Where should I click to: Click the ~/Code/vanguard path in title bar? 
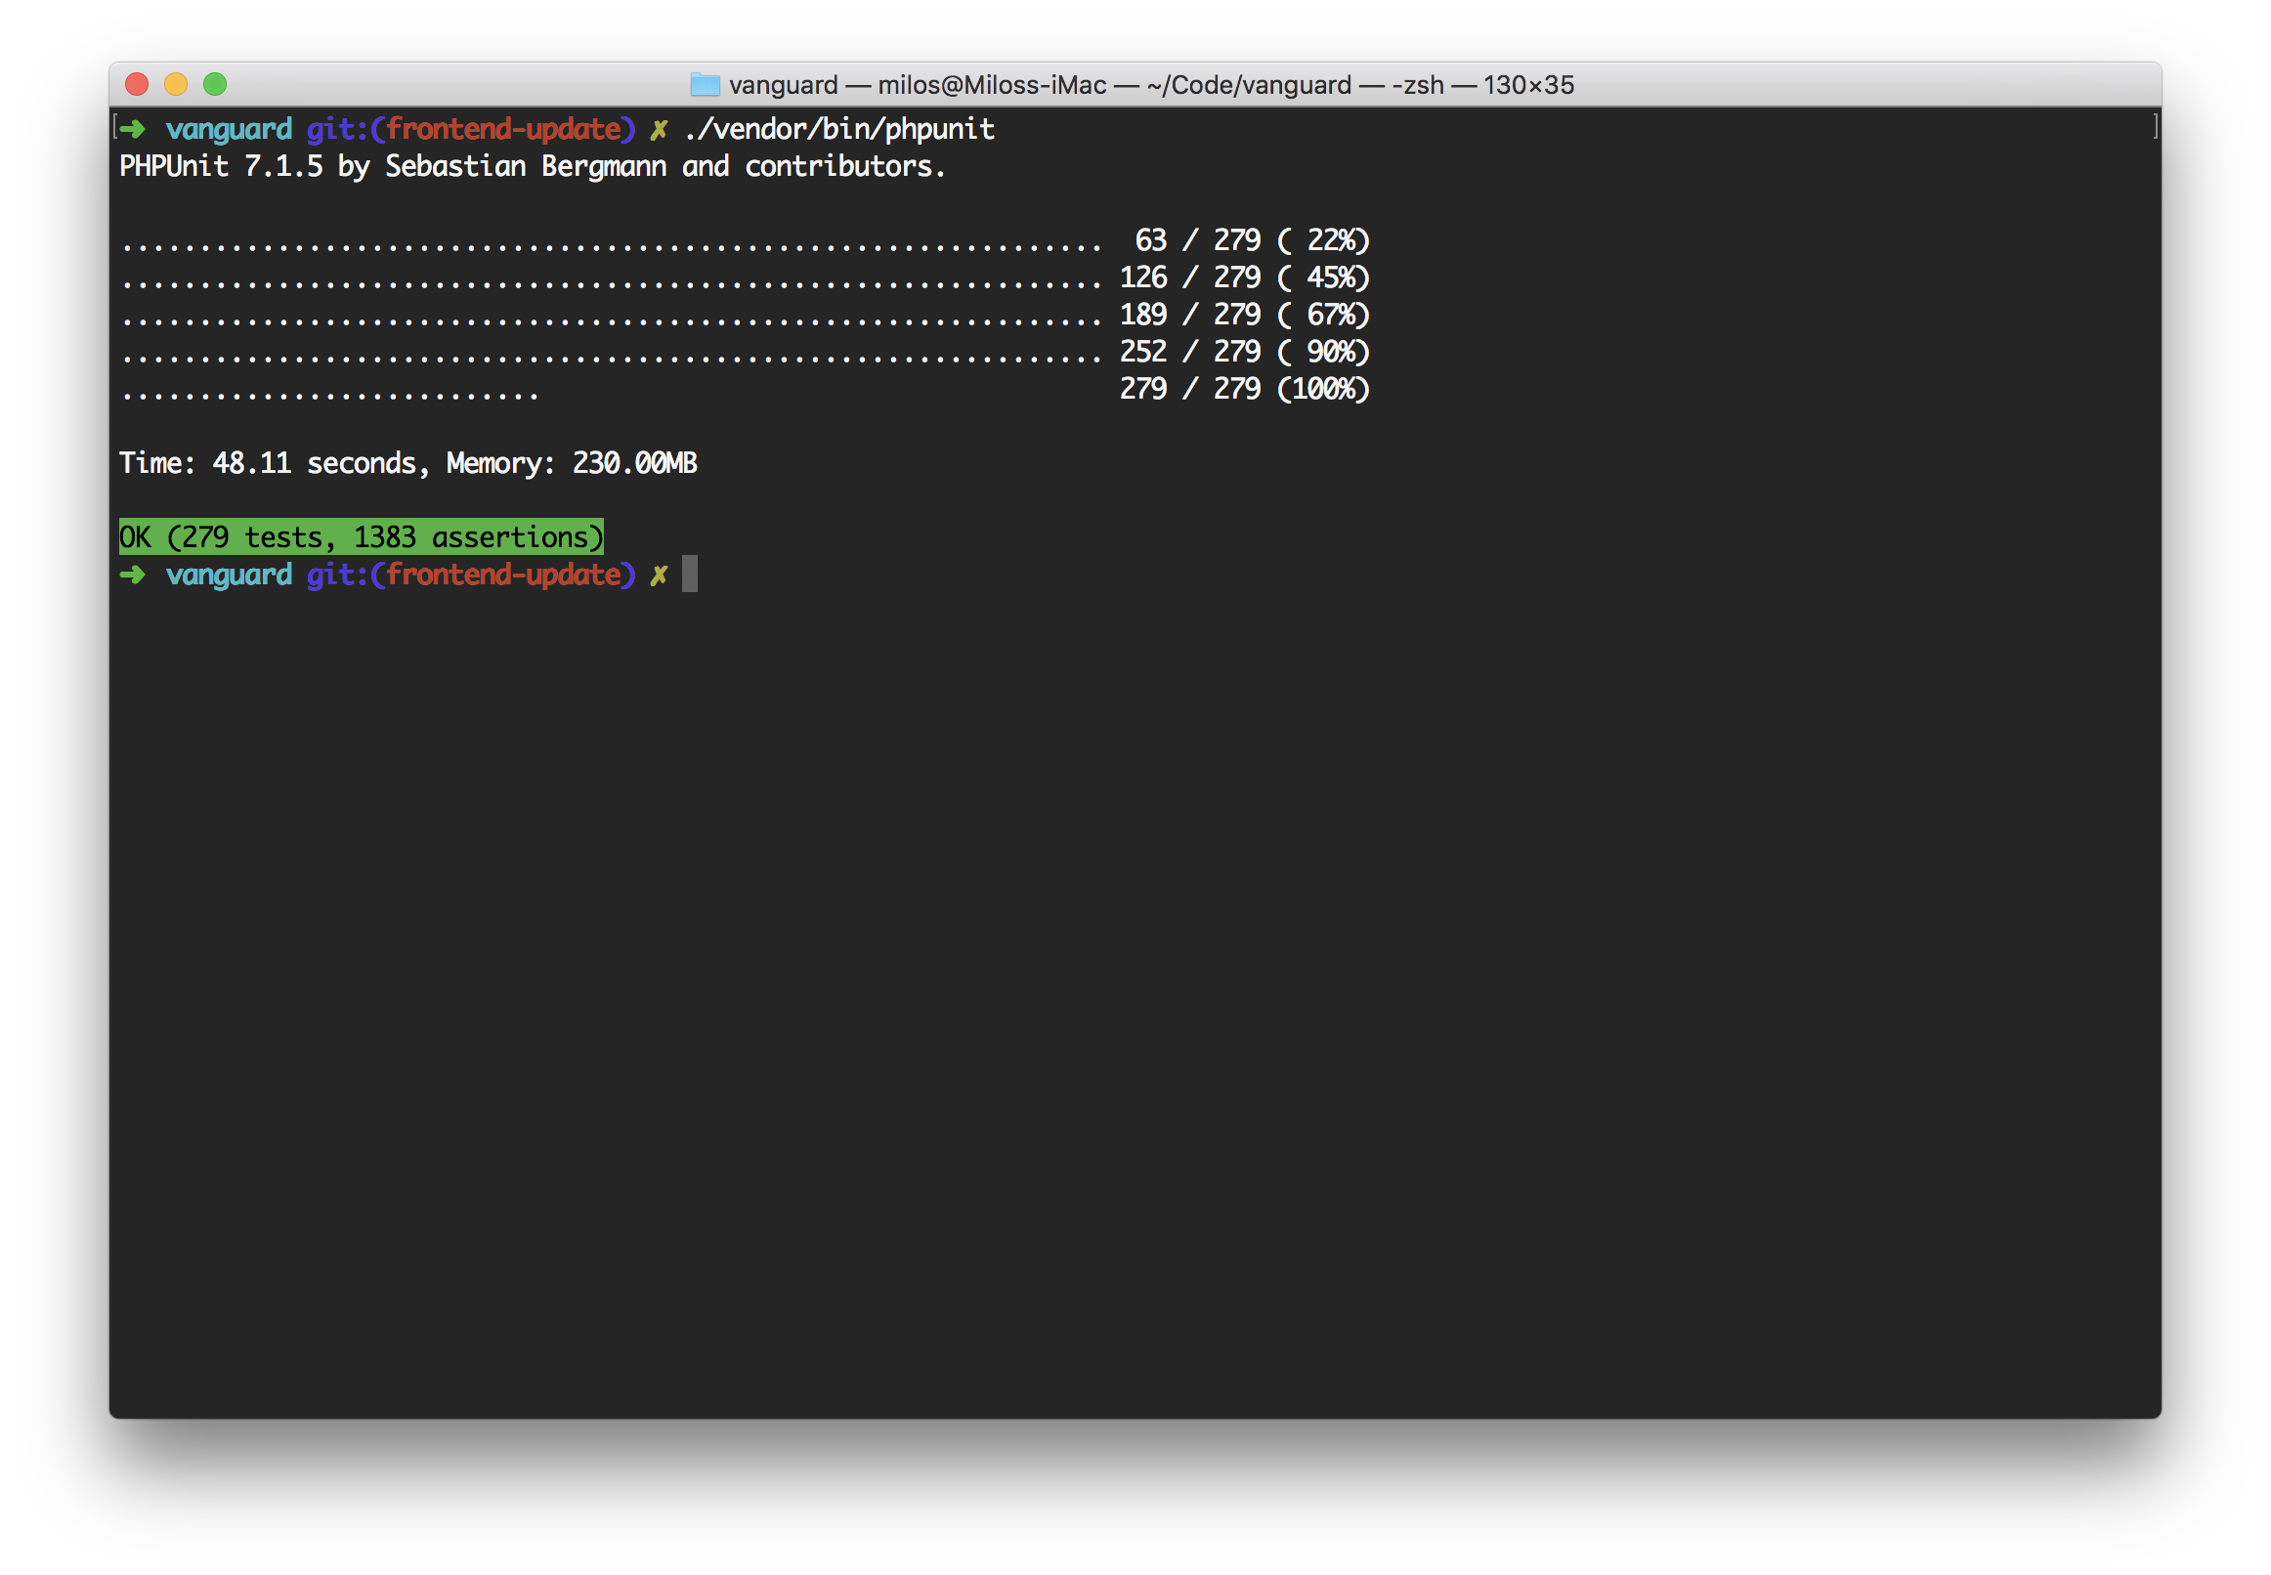[x=1254, y=86]
